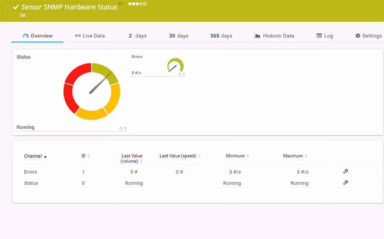Click the ID value 0 in Status row
Screen dimensions: 384x239
pyautogui.click(x=83, y=183)
